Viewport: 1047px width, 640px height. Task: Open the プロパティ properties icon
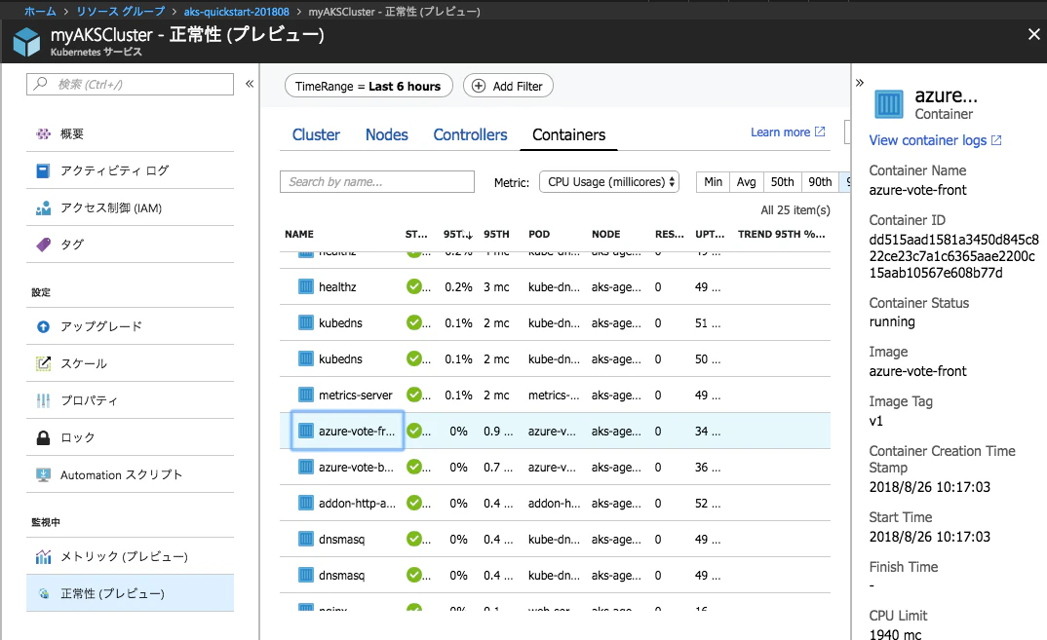[x=44, y=400]
